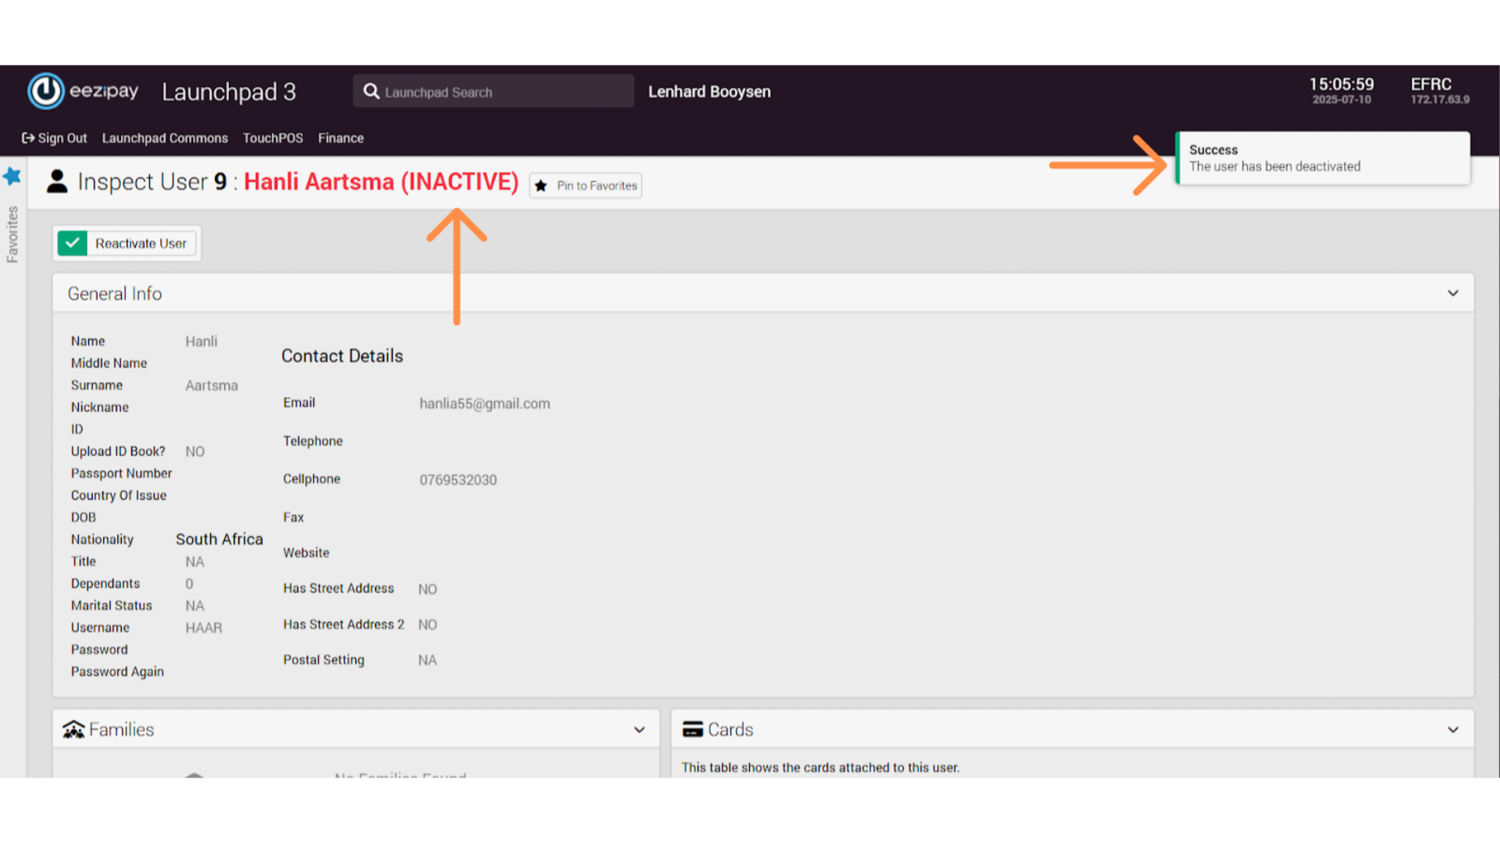Click the Launchpad 3 title

tap(229, 91)
